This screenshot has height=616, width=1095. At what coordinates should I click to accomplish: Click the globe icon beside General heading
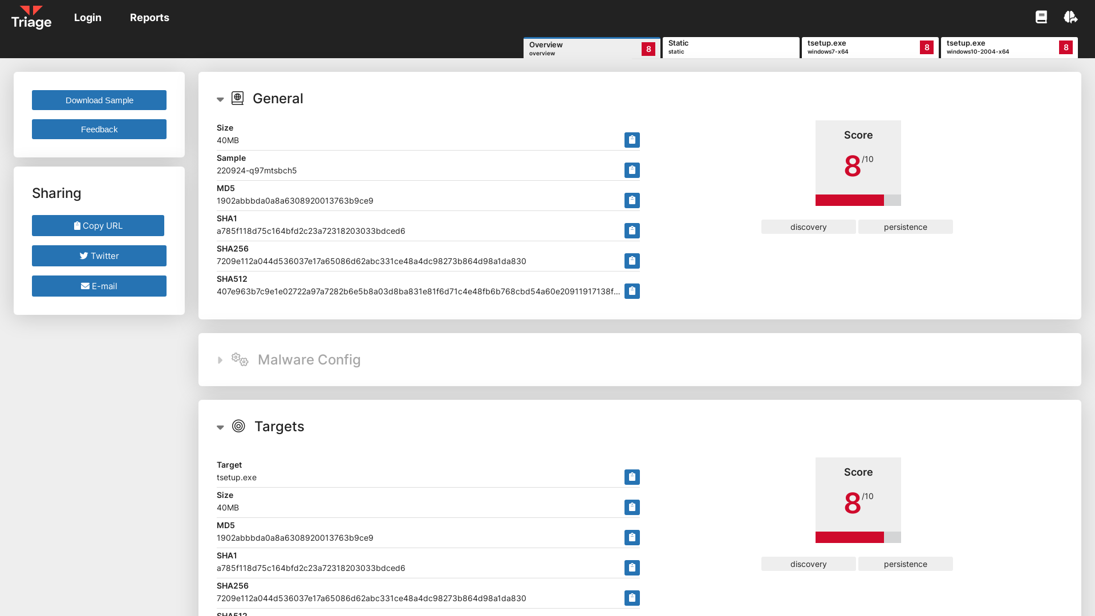coord(238,98)
